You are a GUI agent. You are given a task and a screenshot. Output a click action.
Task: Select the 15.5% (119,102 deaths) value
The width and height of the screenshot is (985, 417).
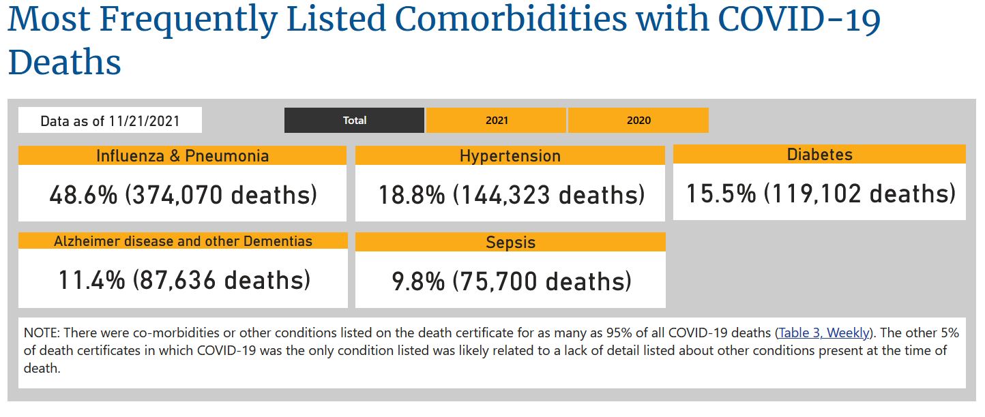click(x=820, y=194)
